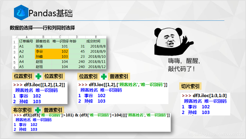Click spreadsheet header cell 年龄
The height and width of the screenshot is (139, 246).
(77, 41)
